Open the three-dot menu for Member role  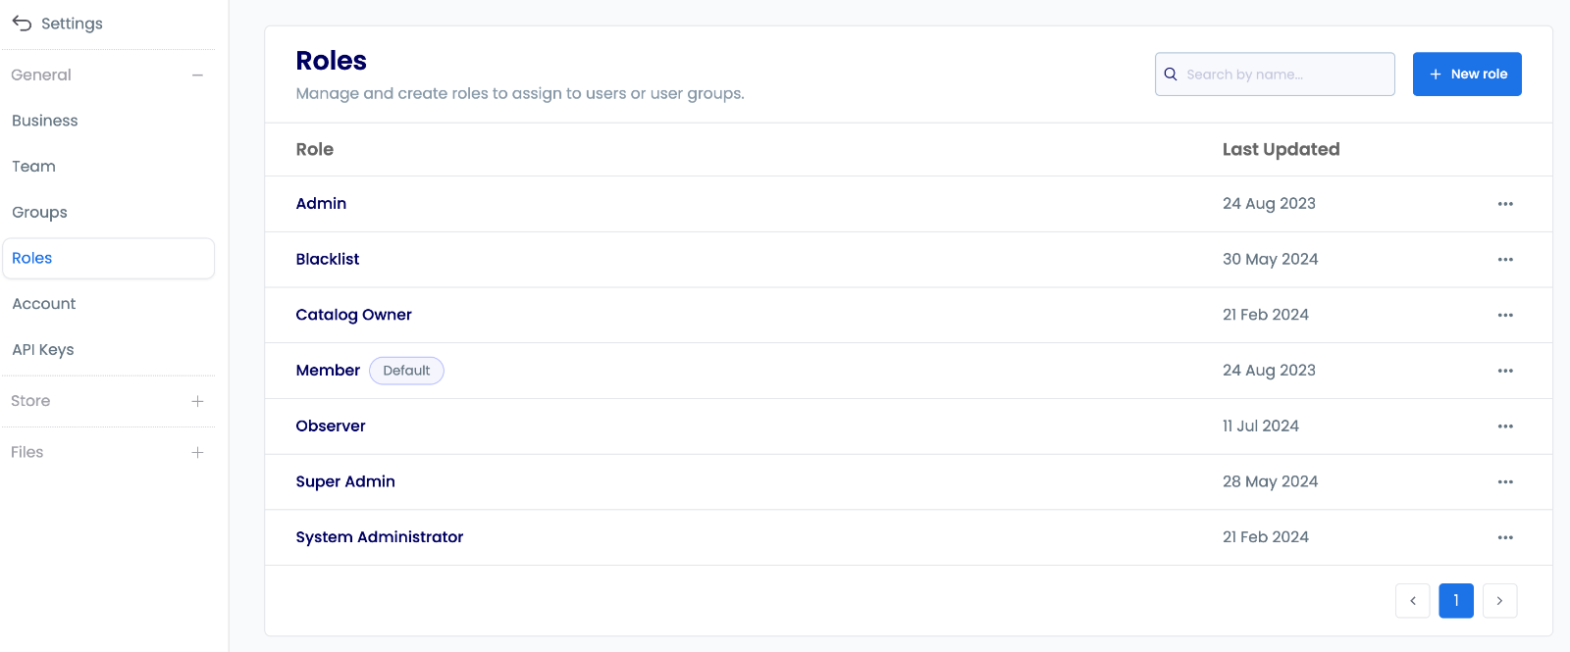(x=1505, y=371)
